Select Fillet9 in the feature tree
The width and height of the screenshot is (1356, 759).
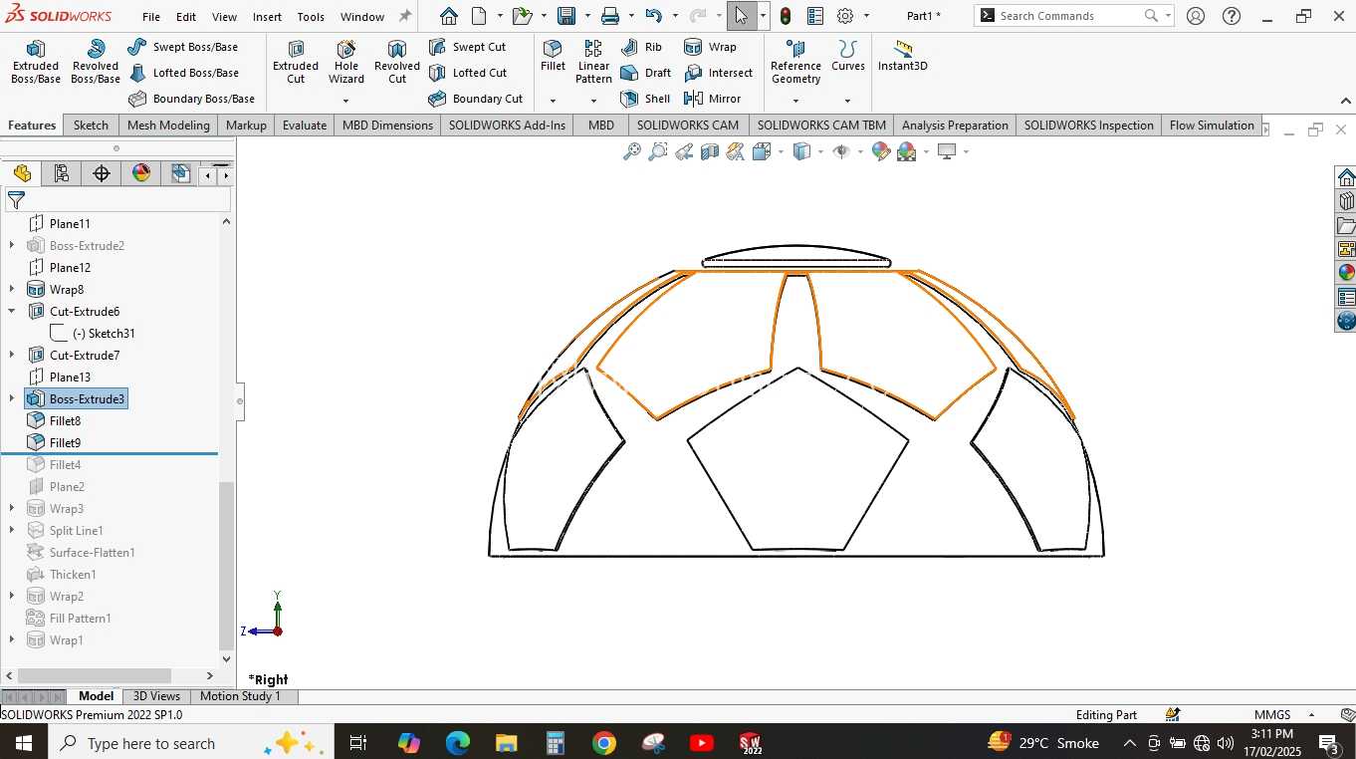point(66,442)
